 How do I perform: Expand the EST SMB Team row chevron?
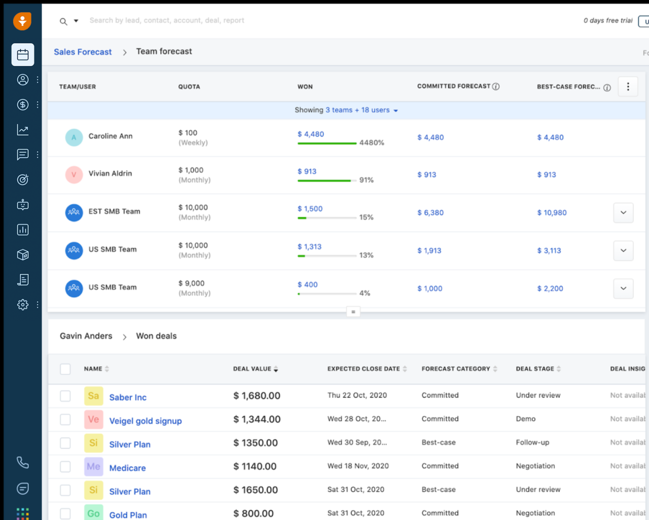pos(623,213)
